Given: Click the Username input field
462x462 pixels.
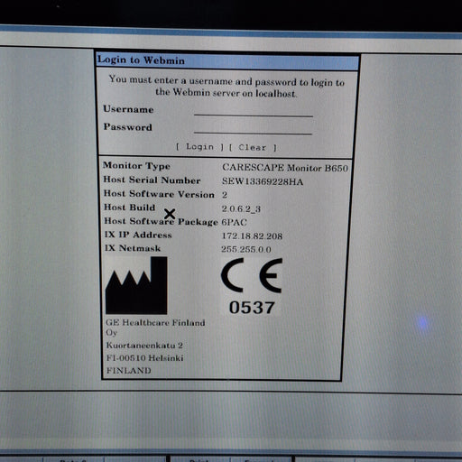Looking at the screenshot, I should pos(254,110).
